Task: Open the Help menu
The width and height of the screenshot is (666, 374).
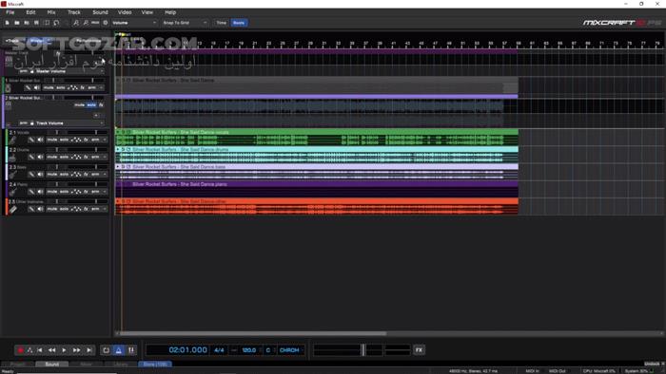Action: click(170, 12)
